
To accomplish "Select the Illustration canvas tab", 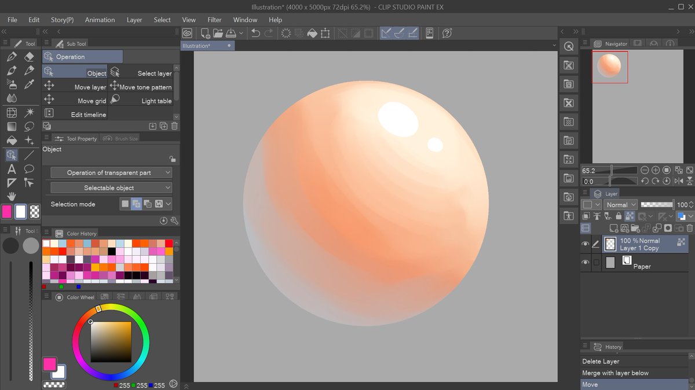I will [x=208, y=45].
